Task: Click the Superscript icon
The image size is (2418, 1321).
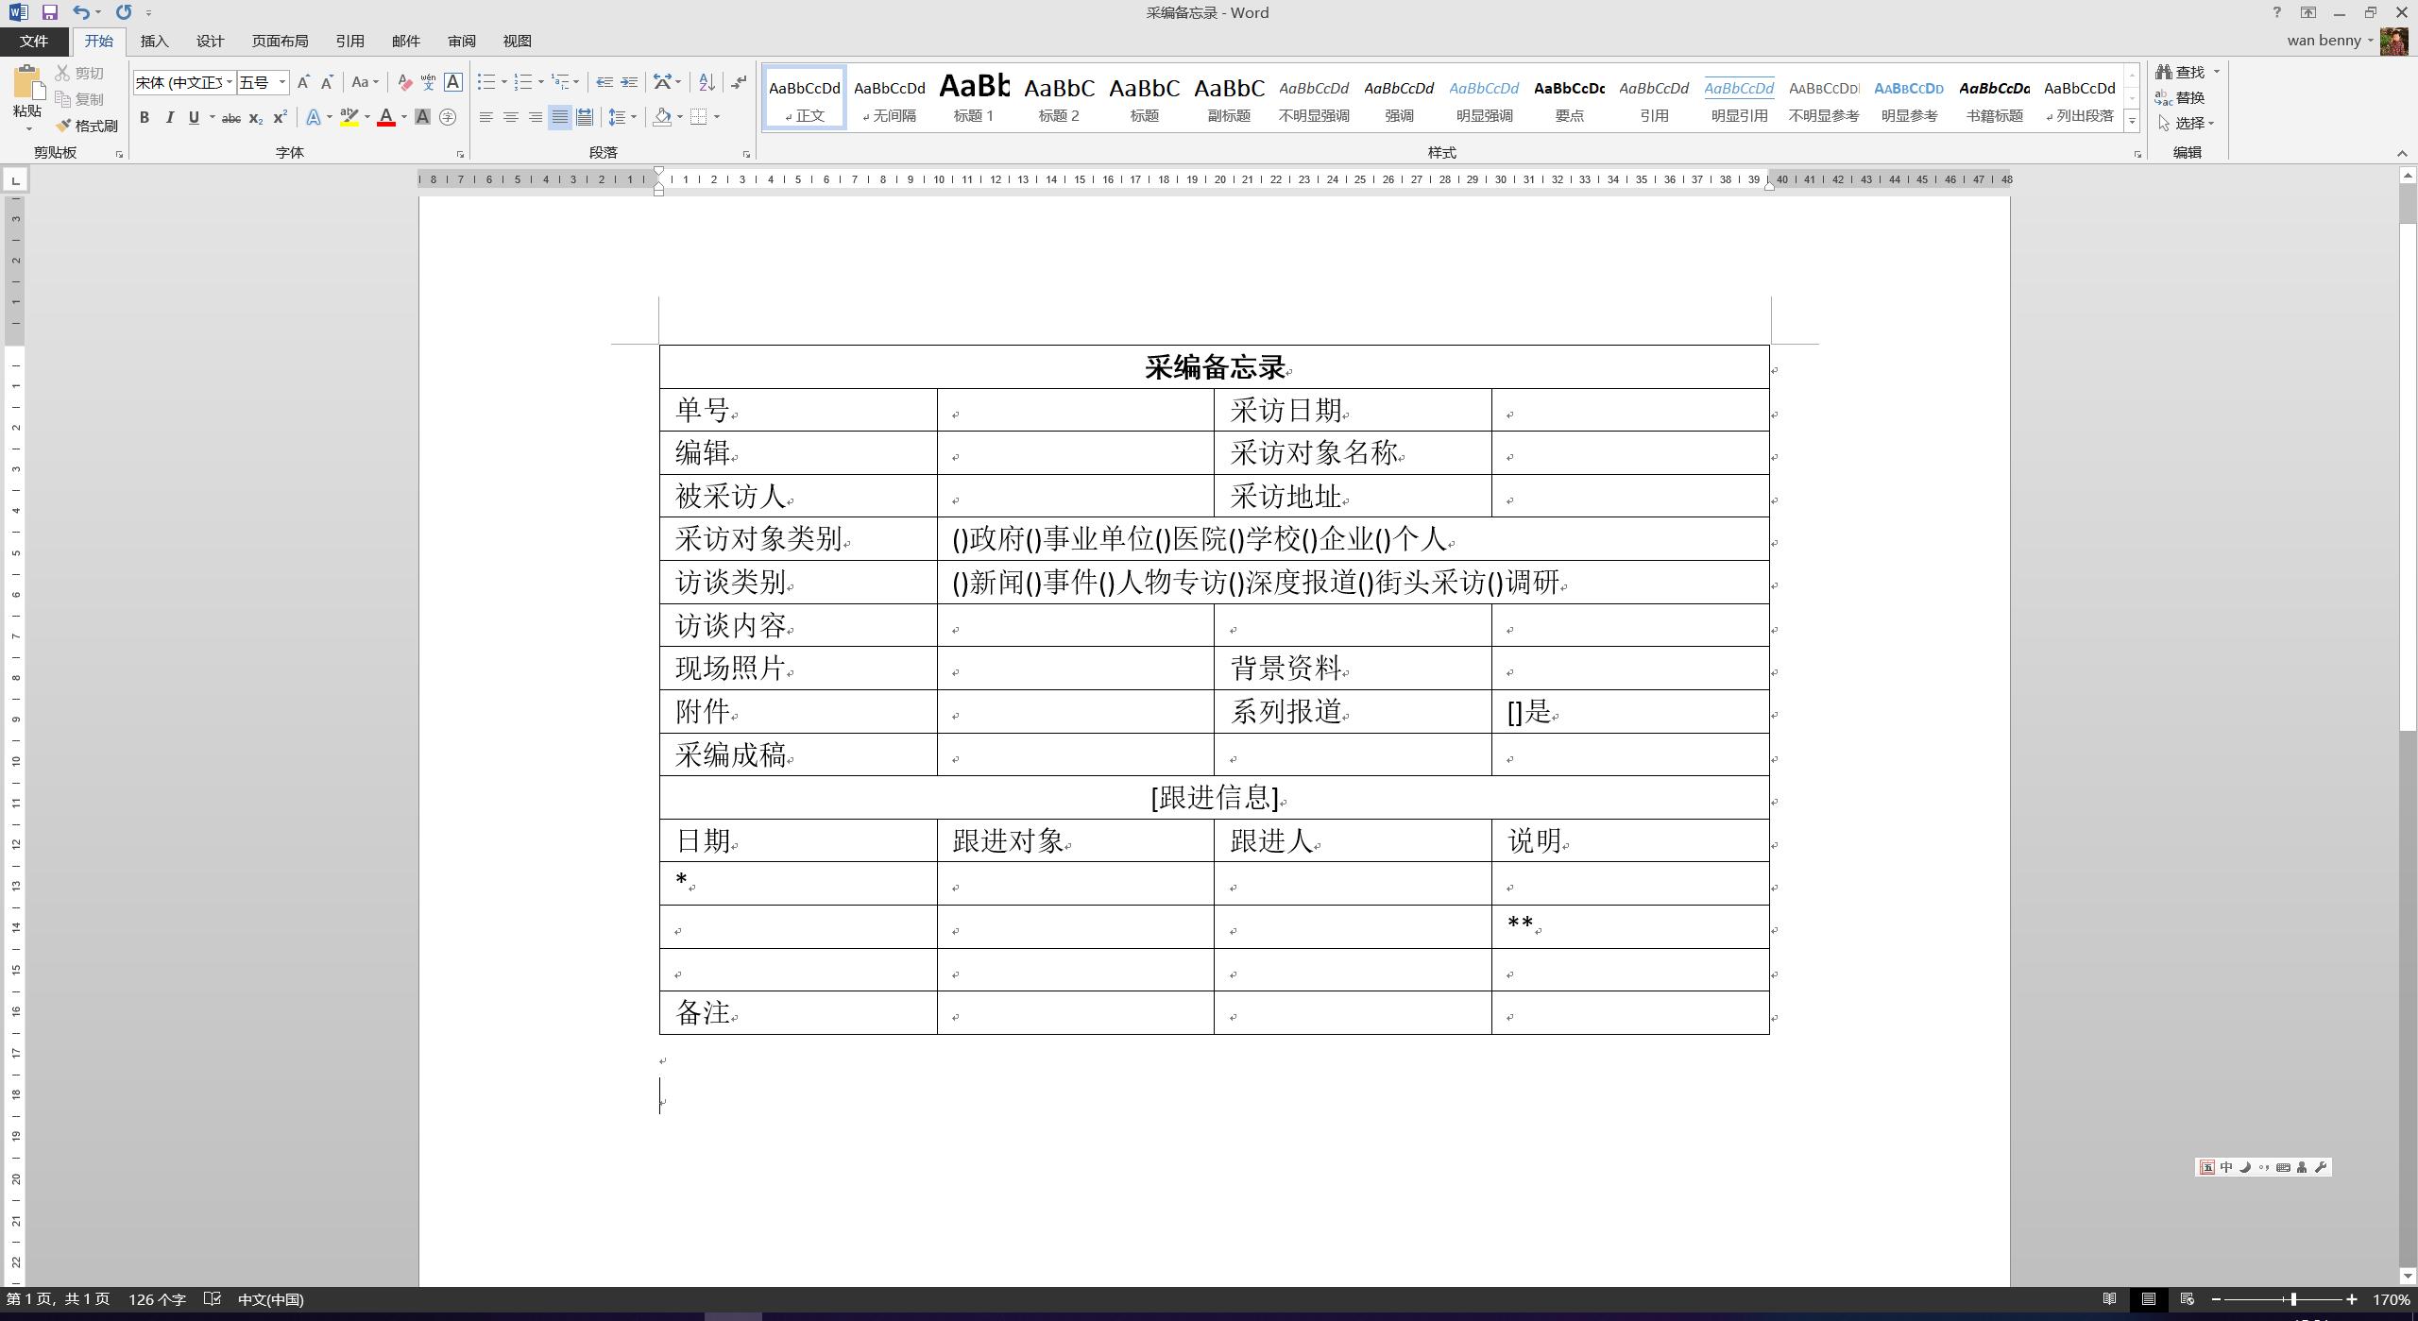Action: point(281,118)
